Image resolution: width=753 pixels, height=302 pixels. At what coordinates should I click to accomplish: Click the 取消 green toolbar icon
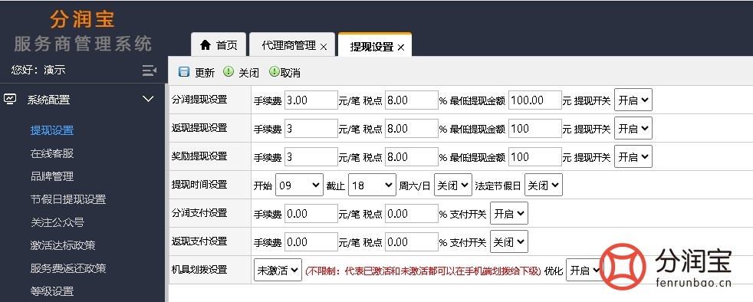click(275, 72)
